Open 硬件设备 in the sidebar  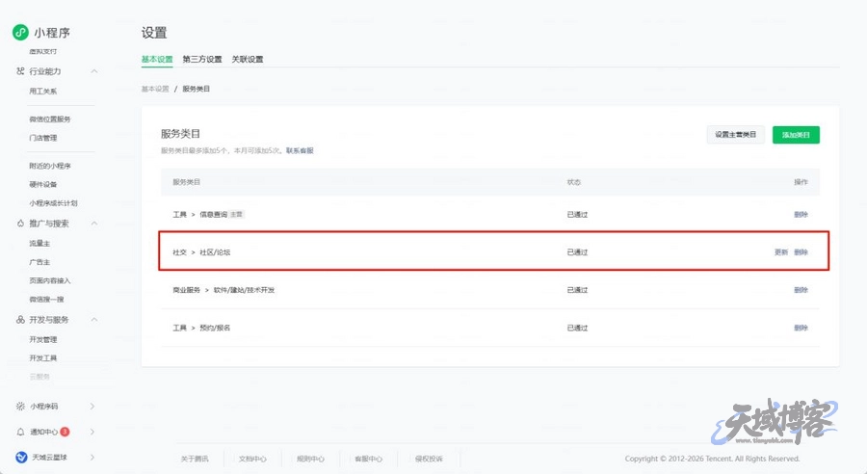tap(43, 184)
